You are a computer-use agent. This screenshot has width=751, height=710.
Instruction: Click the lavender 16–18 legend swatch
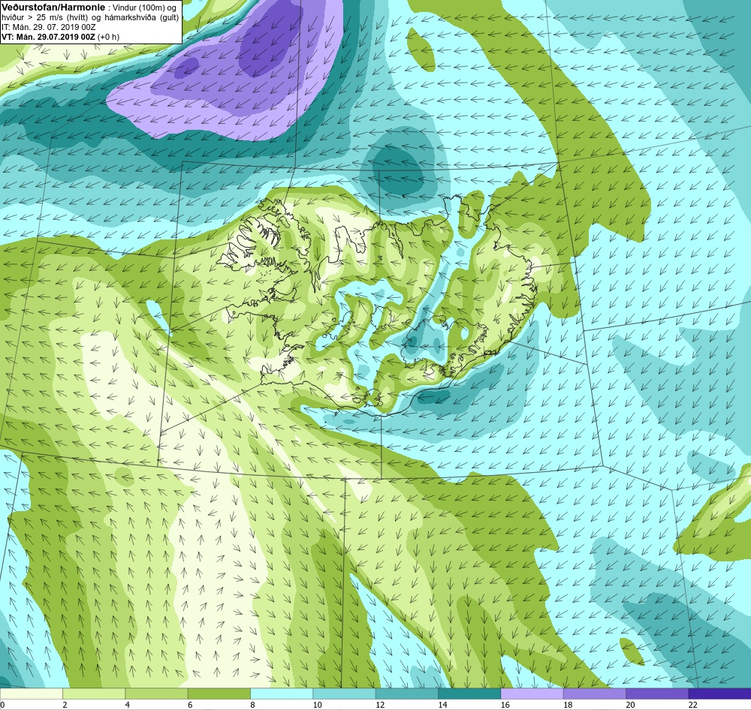tap(532, 693)
